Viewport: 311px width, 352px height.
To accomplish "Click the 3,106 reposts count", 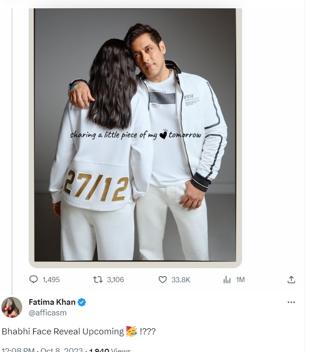I will [x=115, y=279].
